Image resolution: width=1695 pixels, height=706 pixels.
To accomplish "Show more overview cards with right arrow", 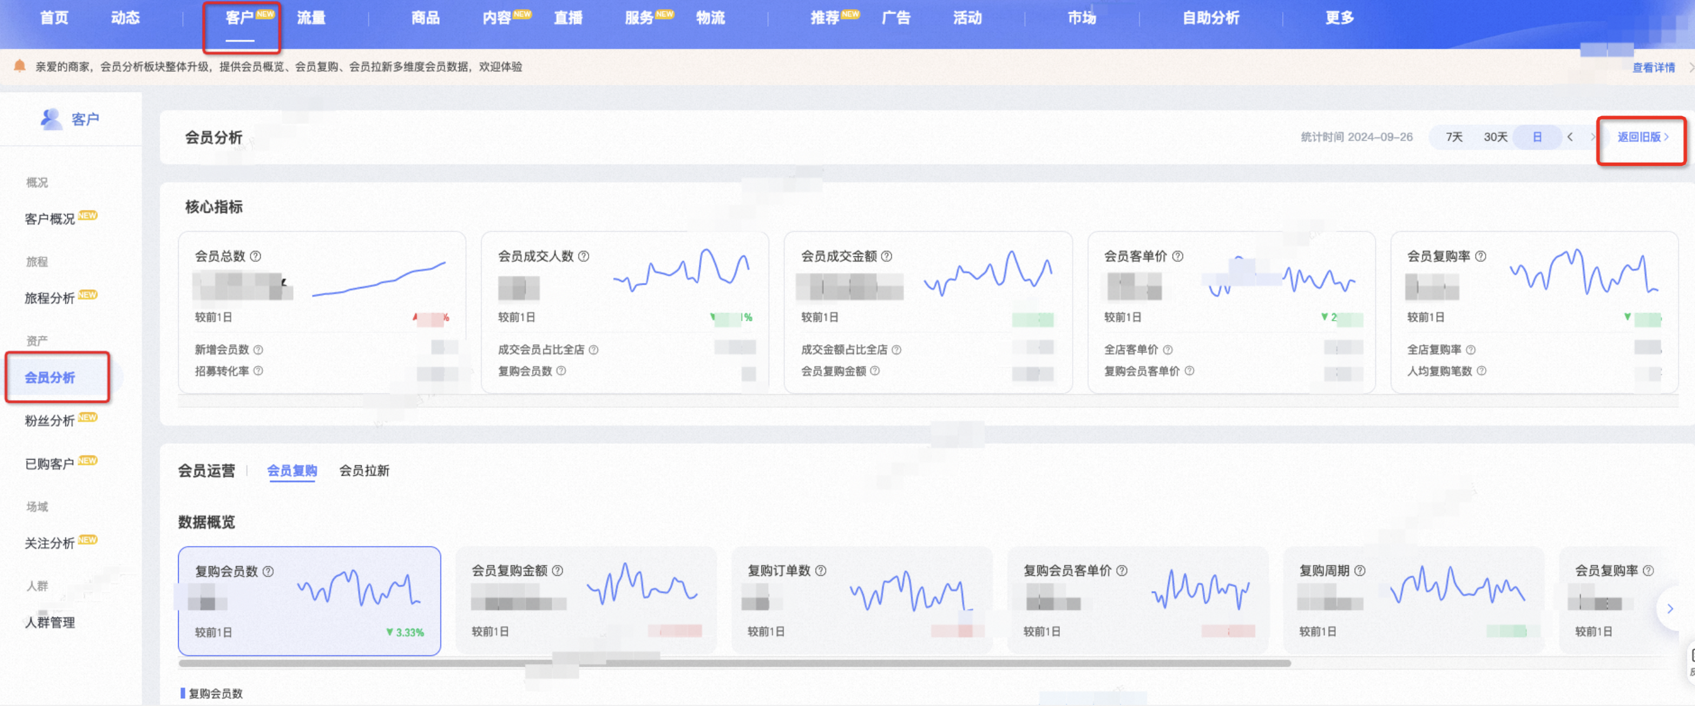I will coord(1670,609).
